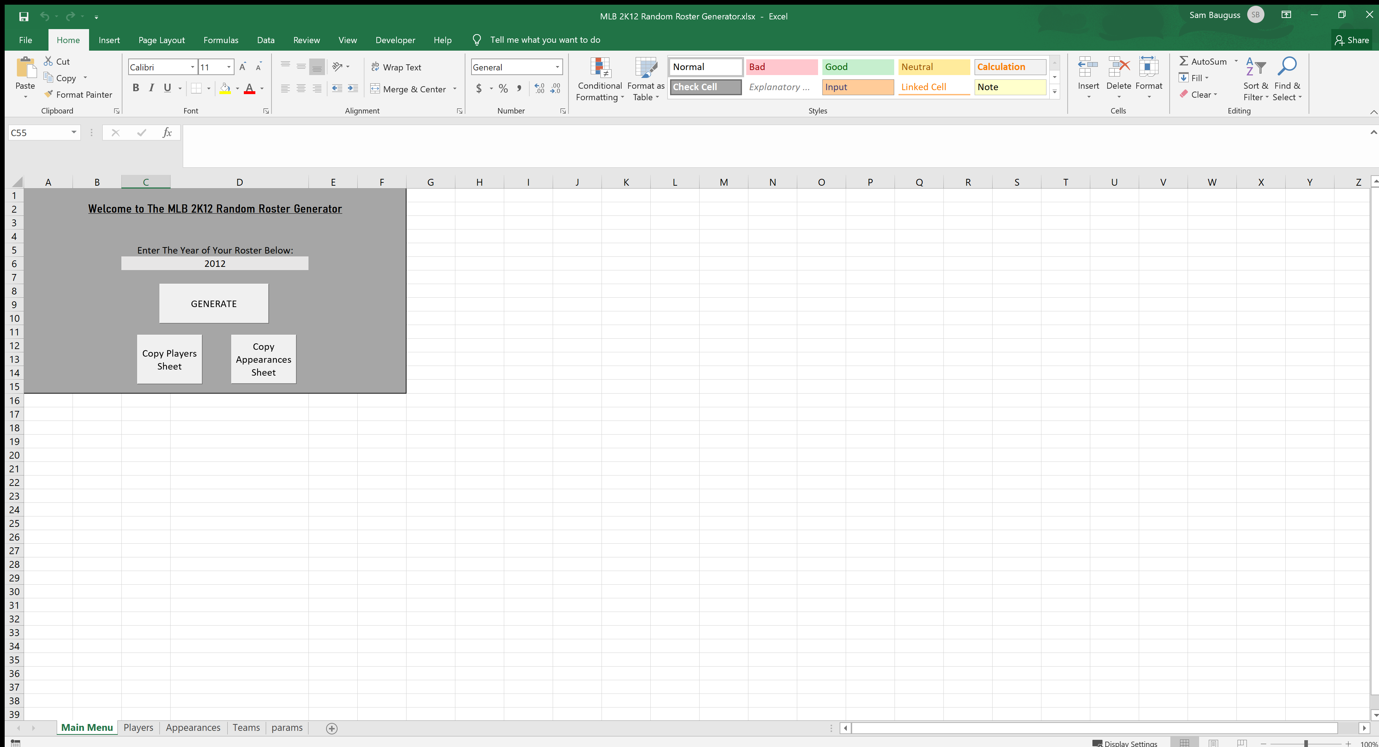The height and width of the screenshot is (747, 1379).
Task: Toggle center horizontal alignment
Action: point(301,88)
